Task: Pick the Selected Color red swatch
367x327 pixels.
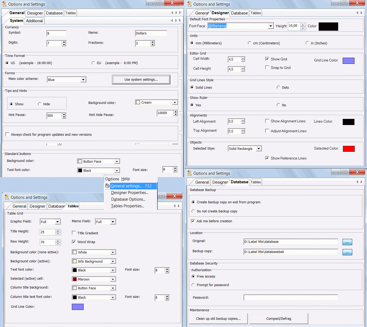Action: point(349,149)
